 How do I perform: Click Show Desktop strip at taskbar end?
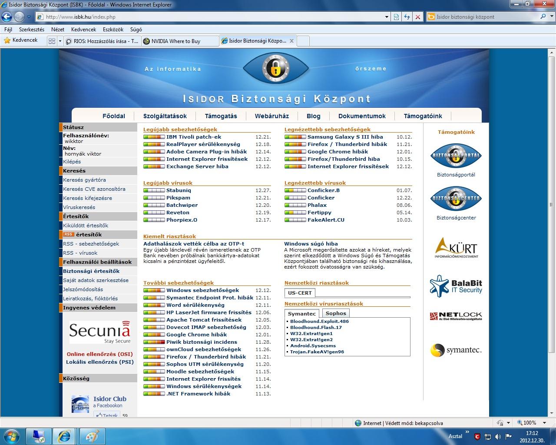[x=553, y=436]
